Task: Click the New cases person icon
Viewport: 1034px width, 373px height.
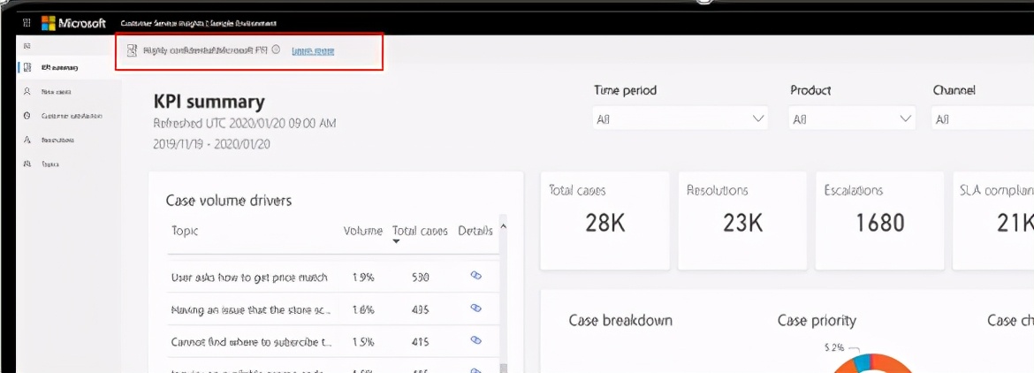Action: [x=27, y=92]
